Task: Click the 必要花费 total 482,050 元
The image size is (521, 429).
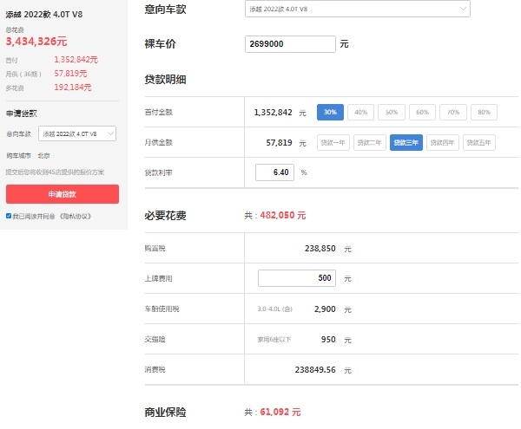Action: point(283,215)
